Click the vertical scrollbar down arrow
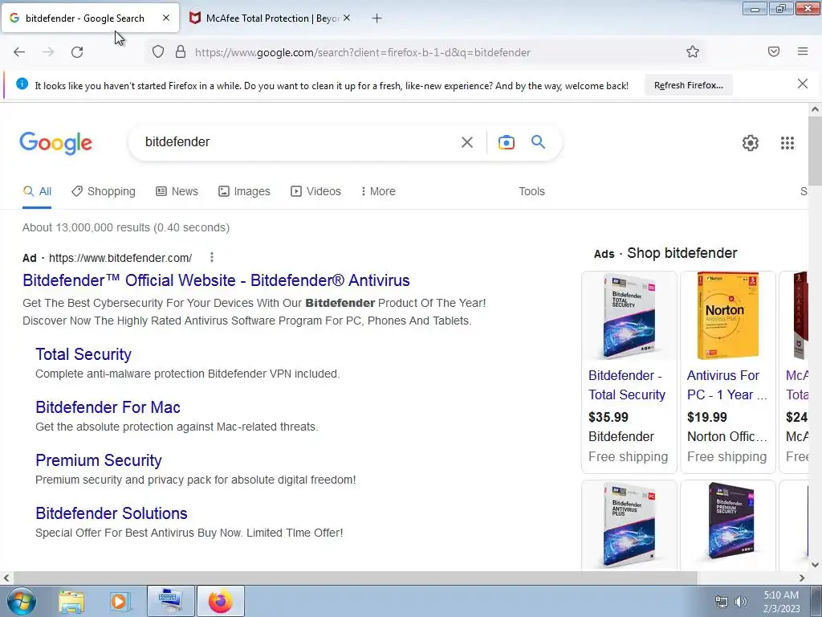 point(815,565)
